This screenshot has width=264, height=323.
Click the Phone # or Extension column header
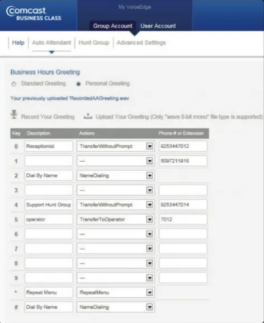click(181, 133)
